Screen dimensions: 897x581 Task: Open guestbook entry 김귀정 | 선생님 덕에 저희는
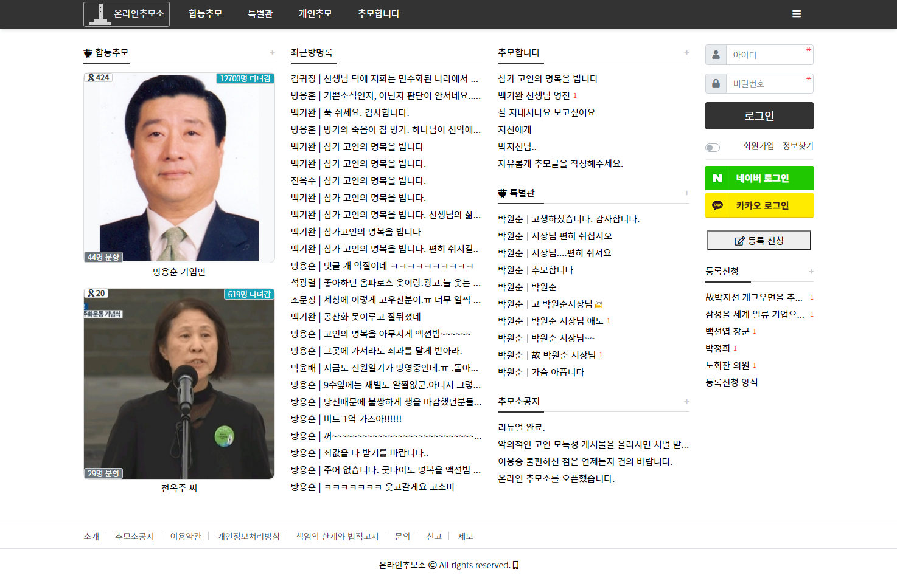coord(385,79)
